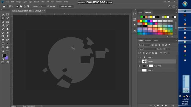Select the Path Selection tool
Screen dimensions: 191x107
[x=7, y=44]
